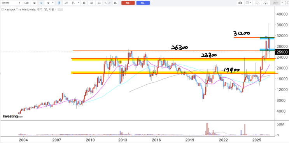Click the chart layout square icon

pos(247,3)
